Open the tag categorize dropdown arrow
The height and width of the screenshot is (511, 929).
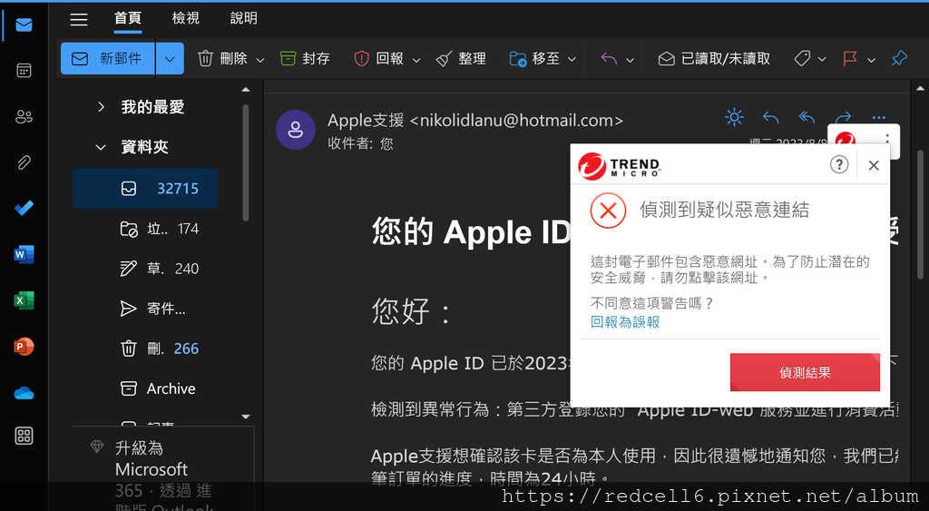click(822, 60)
